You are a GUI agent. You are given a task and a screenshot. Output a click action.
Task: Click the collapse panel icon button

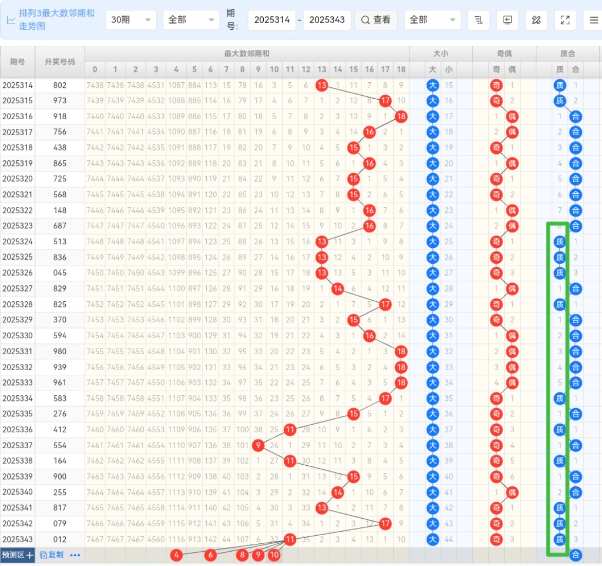tap(507, 20)
